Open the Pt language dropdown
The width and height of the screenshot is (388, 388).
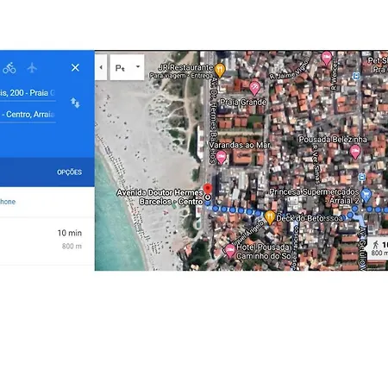(127, 67)
